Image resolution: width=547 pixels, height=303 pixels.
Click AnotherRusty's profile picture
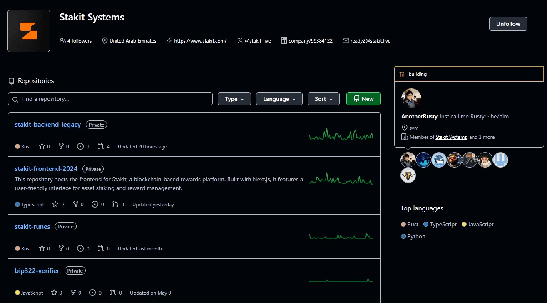click(x=411, y=98)
